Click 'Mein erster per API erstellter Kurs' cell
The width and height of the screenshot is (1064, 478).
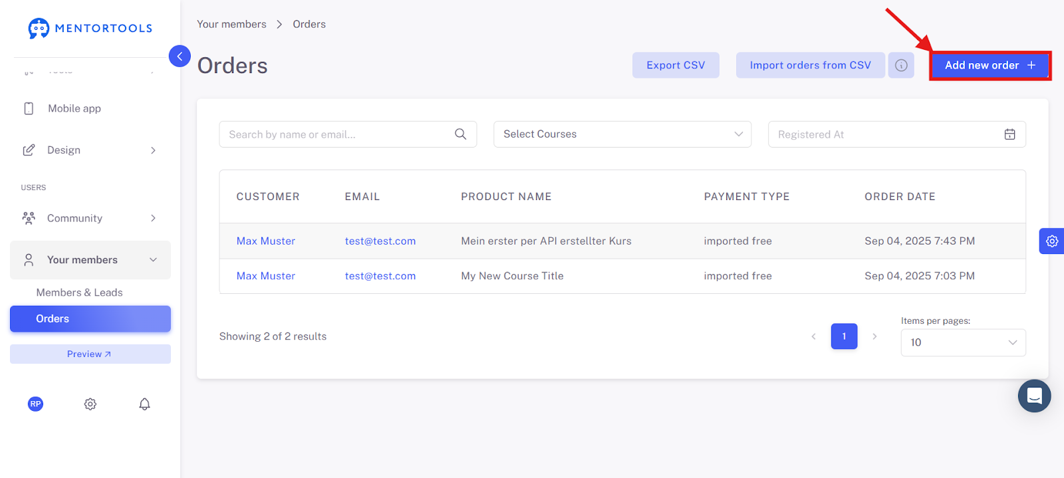tap(547, 241)
